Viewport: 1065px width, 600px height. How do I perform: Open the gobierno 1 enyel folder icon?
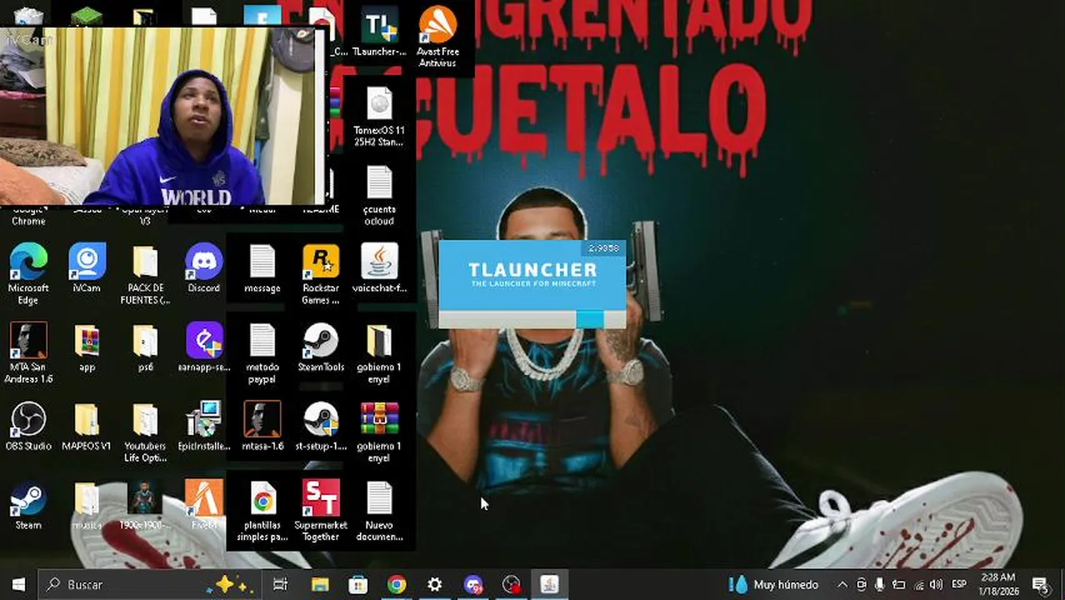click(379, 353)
